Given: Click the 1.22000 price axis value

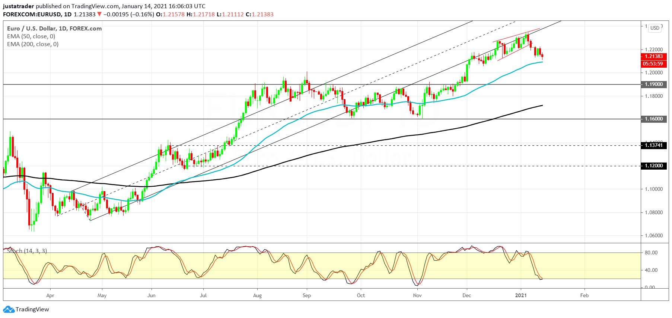Looking at the screenshot, I should [x=654, y=49].
